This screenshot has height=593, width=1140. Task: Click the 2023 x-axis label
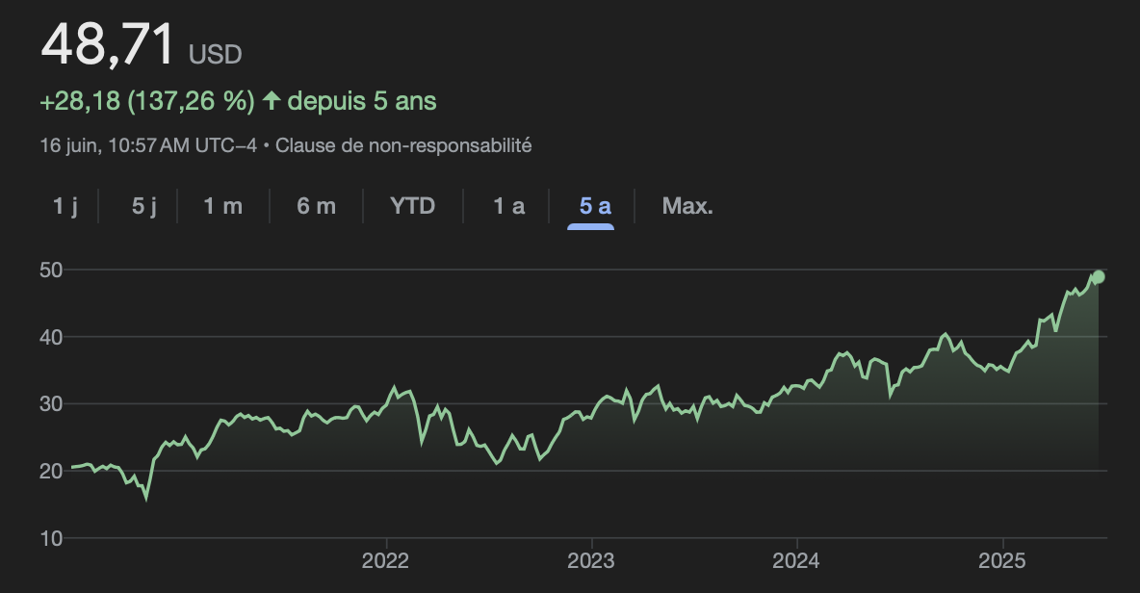click(591, 560)
